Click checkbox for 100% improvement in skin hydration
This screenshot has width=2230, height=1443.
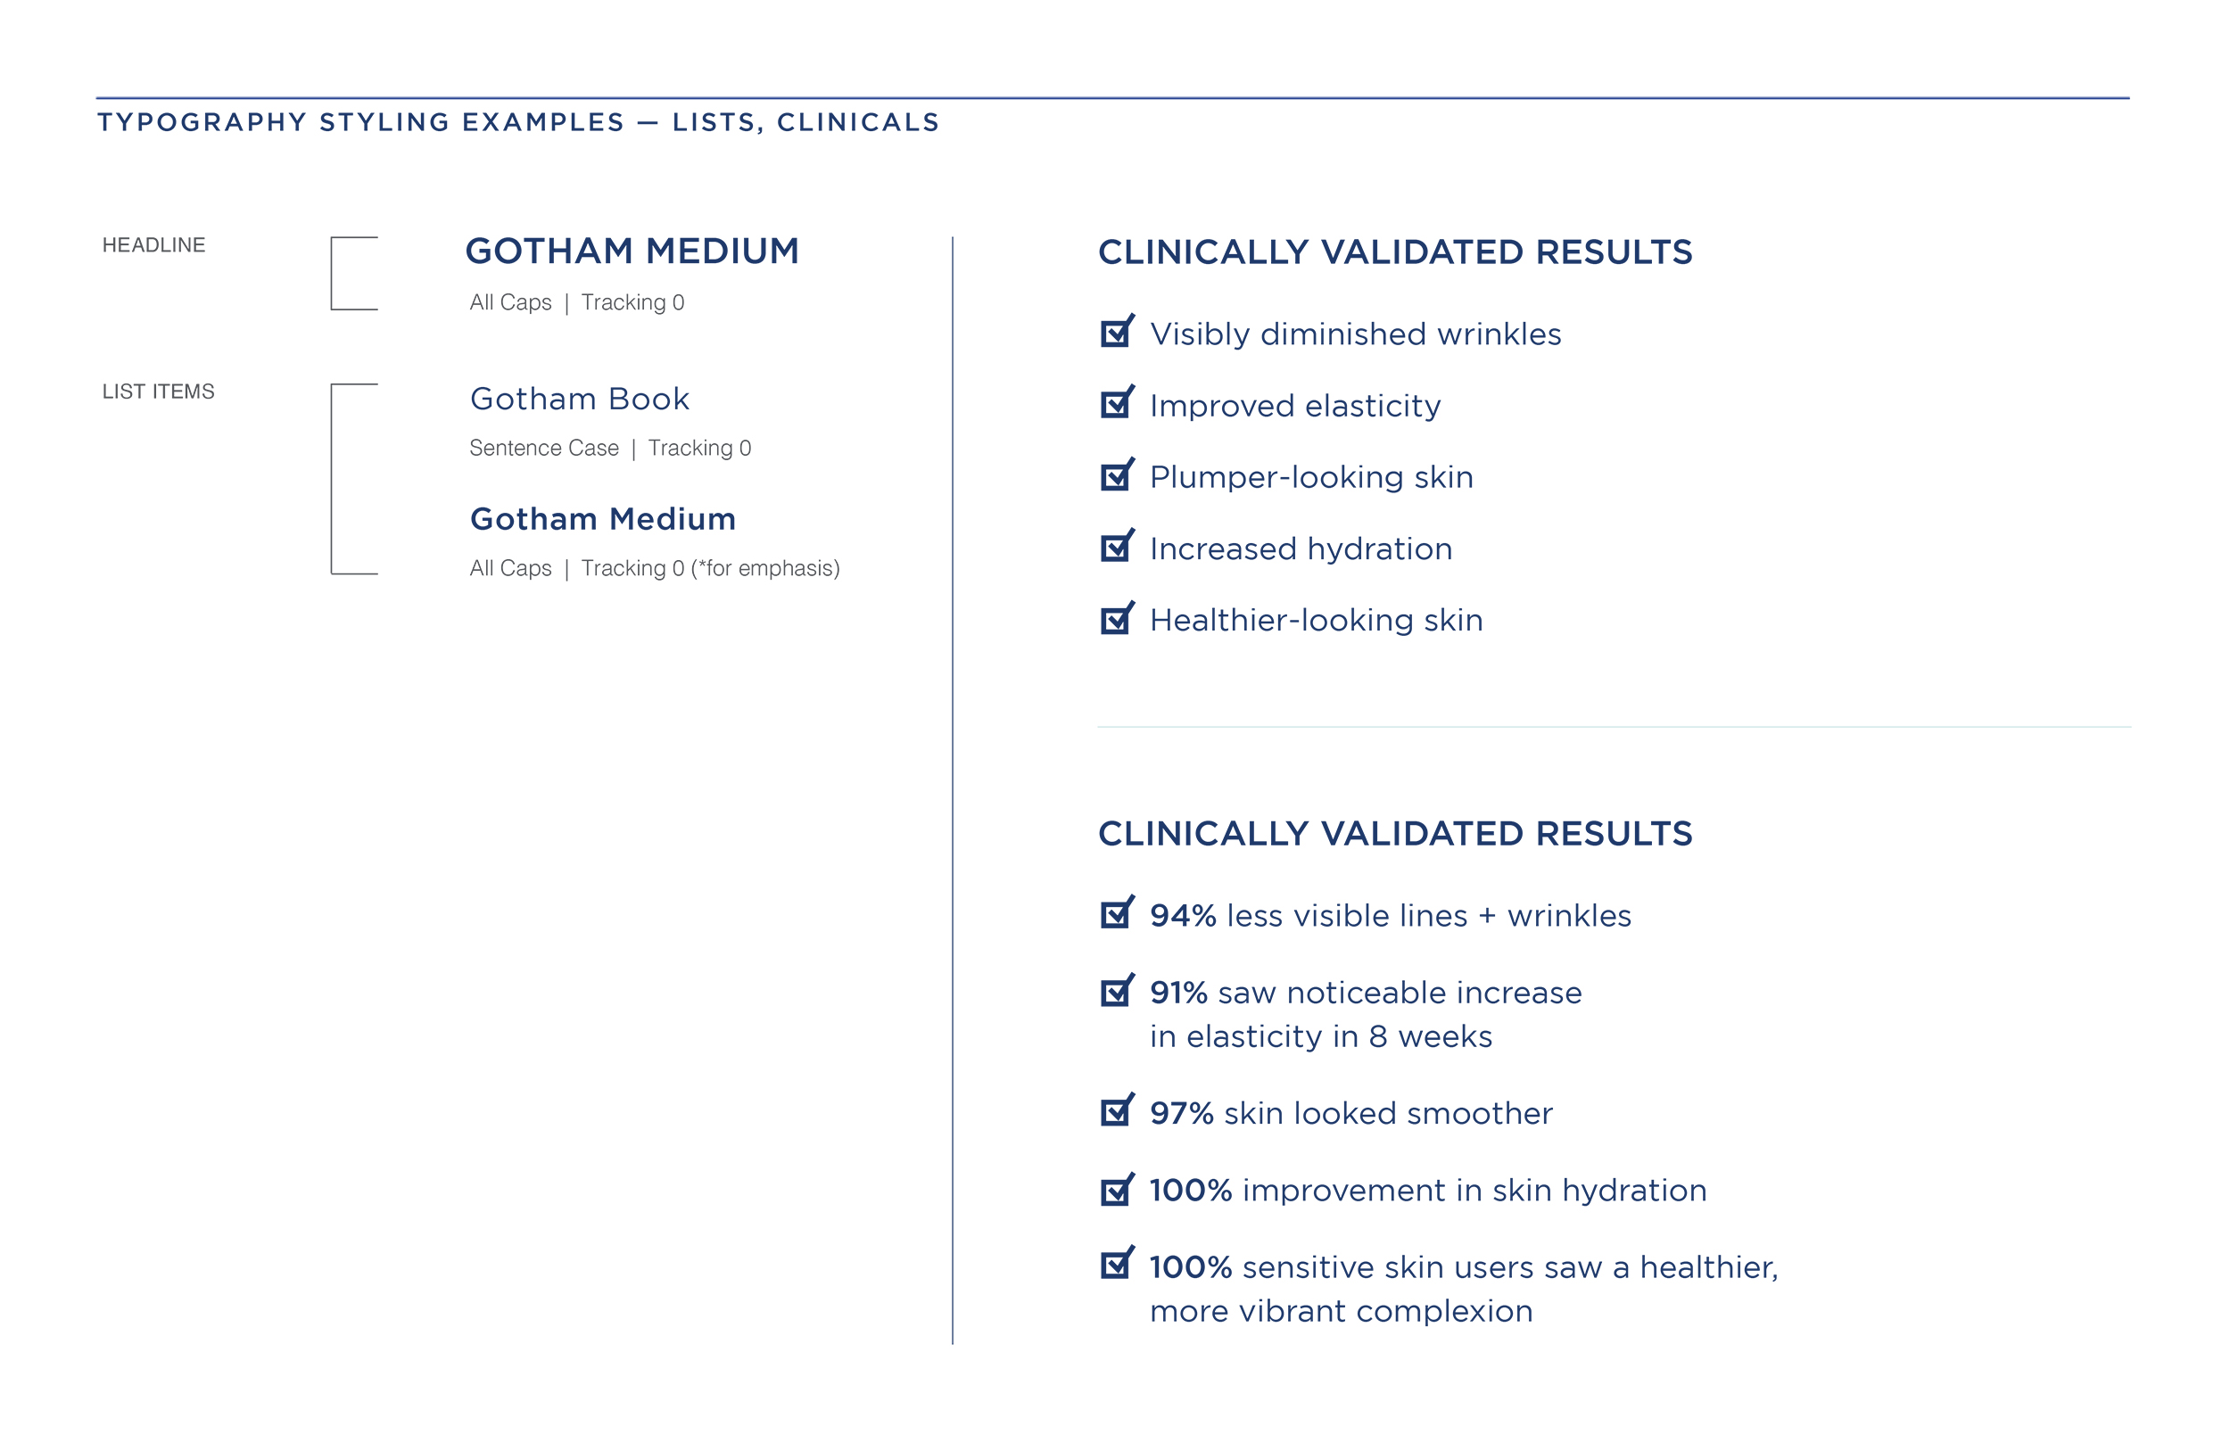(1115, 1191)
